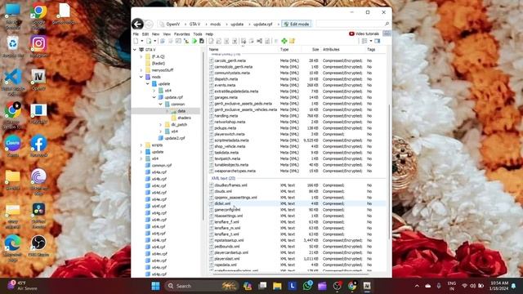Open the Video tutorials link
This screenshot has width=523, height=294.
364,33
